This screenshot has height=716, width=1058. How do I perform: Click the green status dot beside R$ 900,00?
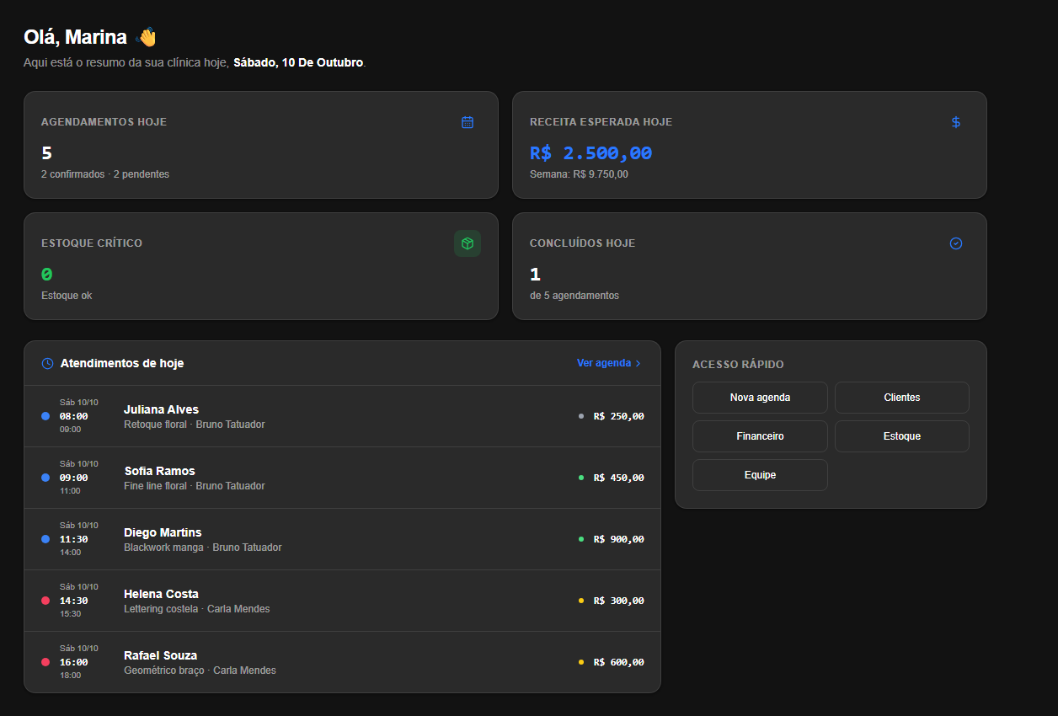tap(581, 539)
